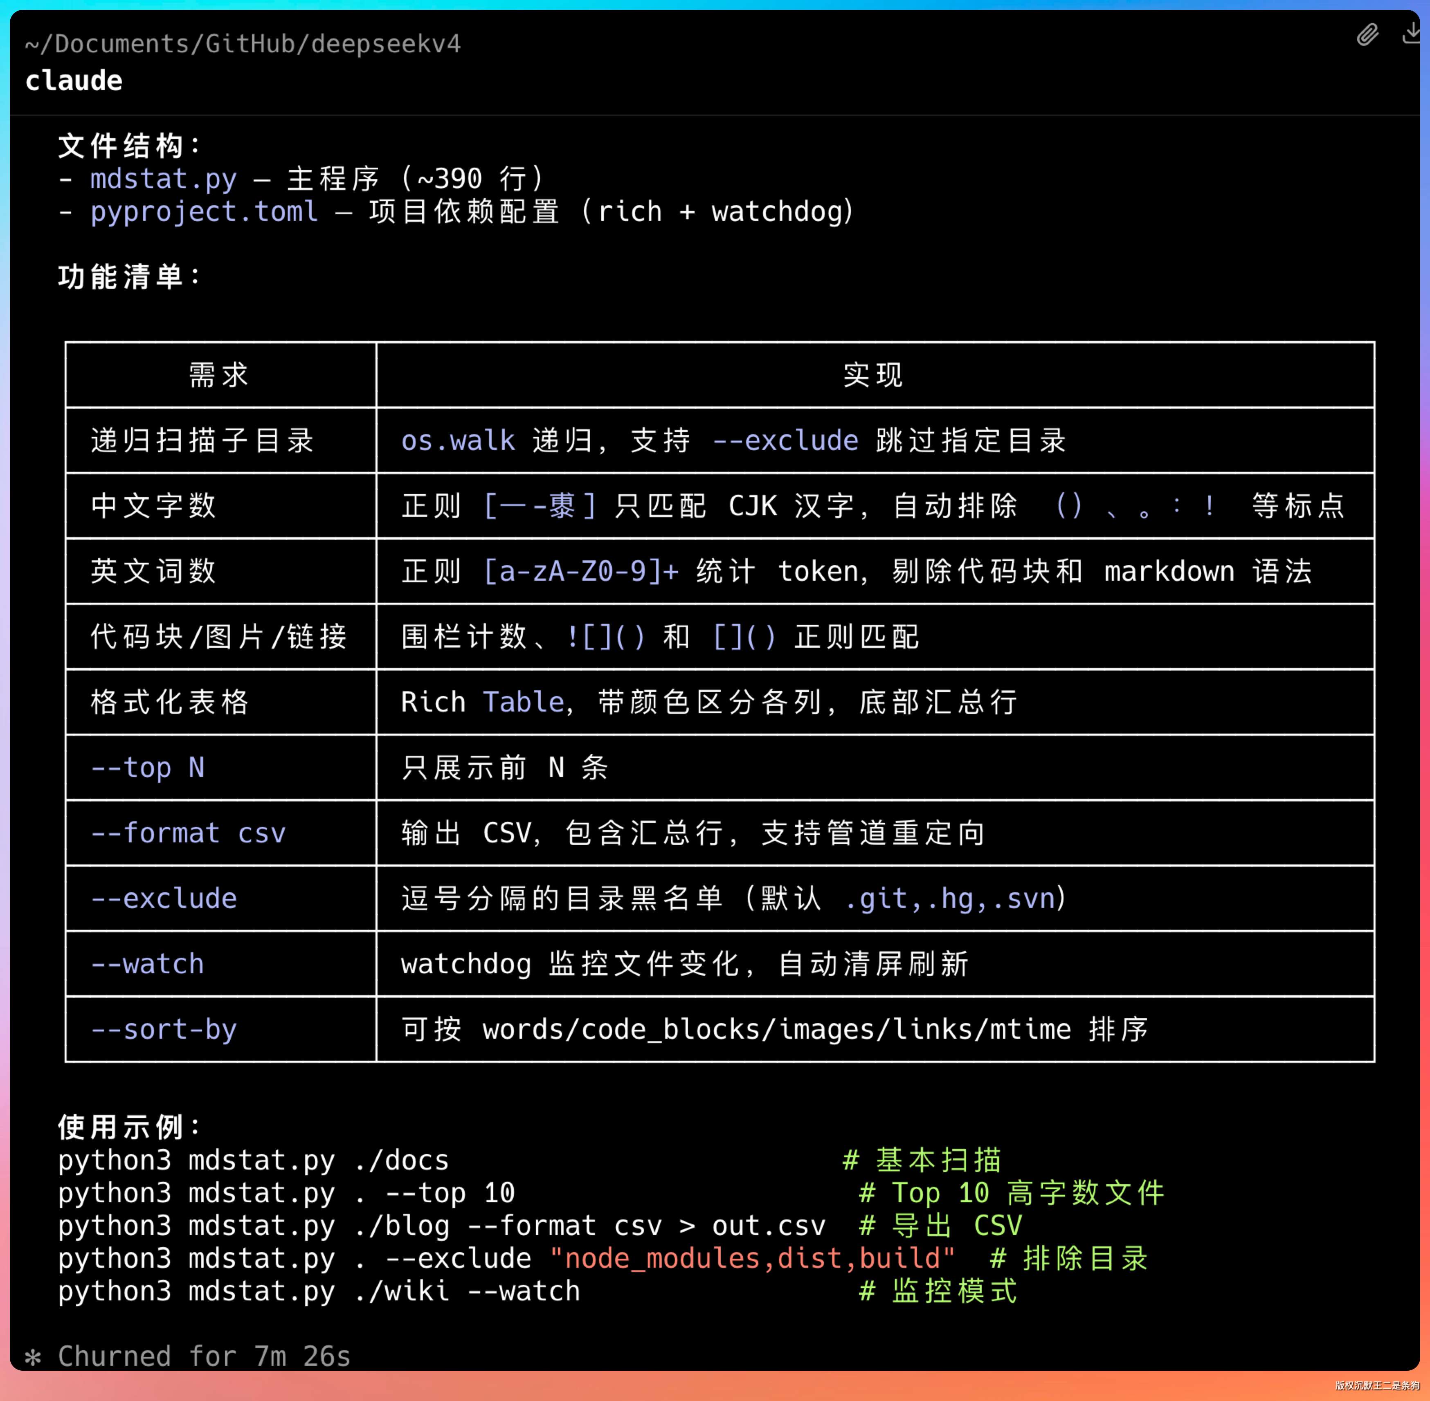The height and width of the screenshot is (1401, 1430).
Task: Click the --sort-by option cell
Action: pyautogui.click(x=163, y=1029)
